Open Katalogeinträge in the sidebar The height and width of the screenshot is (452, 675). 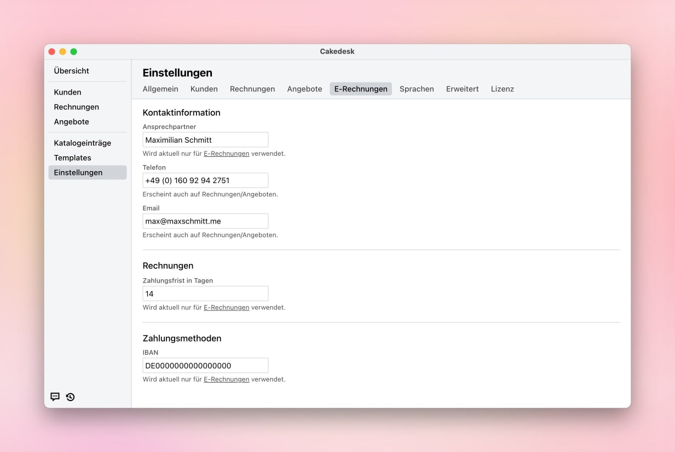point(83,143)
